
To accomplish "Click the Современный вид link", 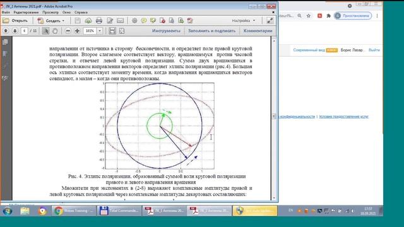I will 309,50.
